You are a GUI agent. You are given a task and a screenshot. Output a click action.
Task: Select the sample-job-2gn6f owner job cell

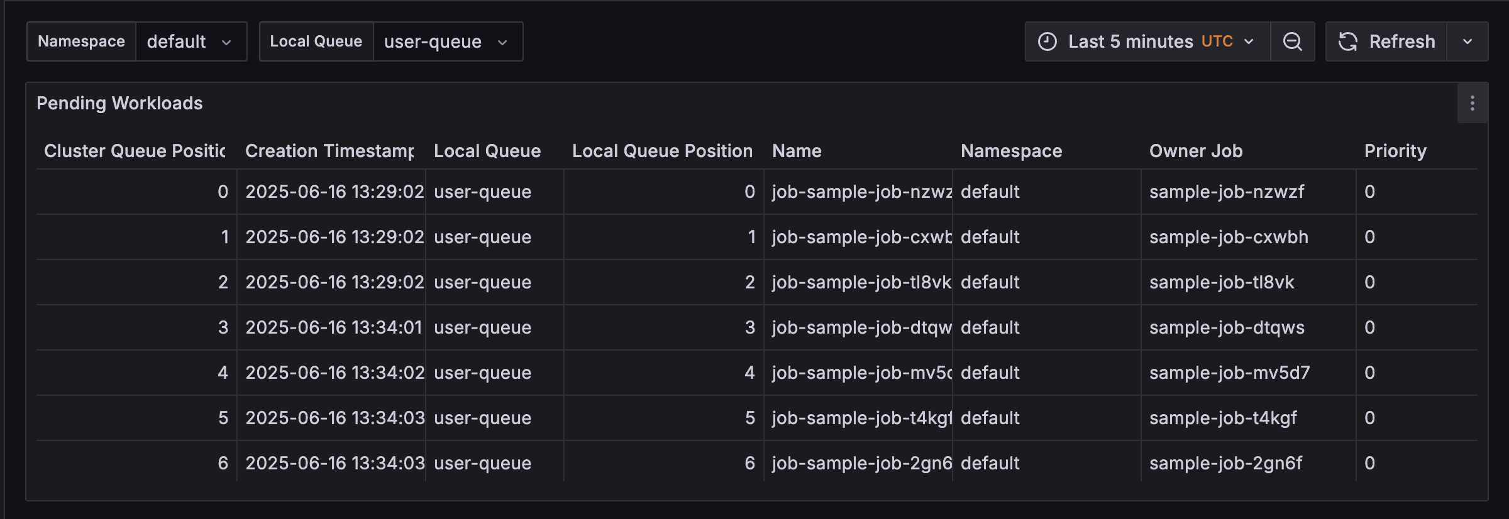pos(1225,463)
